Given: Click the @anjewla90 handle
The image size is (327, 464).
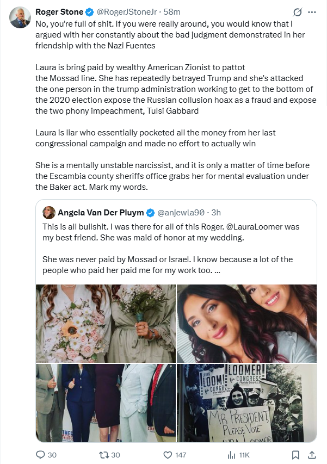Looking at the screenshot, I should [x=181, y=213].
